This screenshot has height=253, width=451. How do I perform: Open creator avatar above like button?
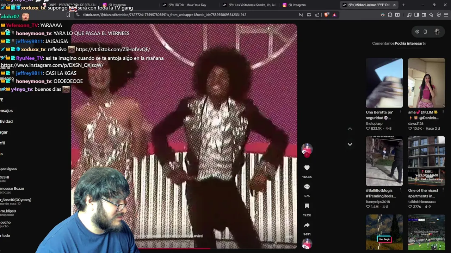tap(307, 149)
